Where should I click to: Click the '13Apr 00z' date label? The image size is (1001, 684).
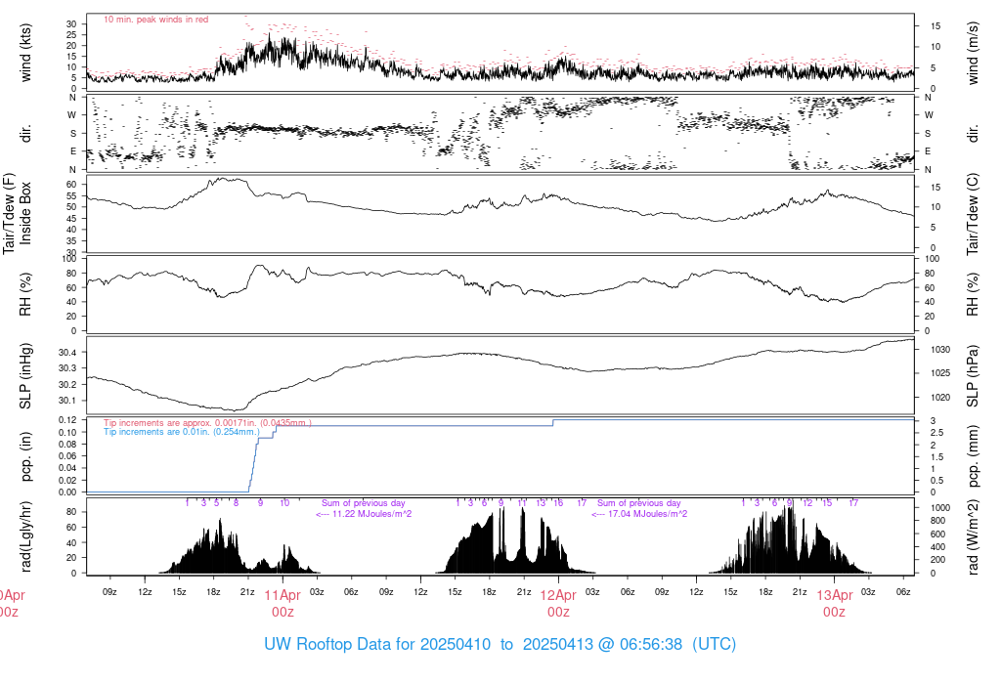[x=834, y=603]
